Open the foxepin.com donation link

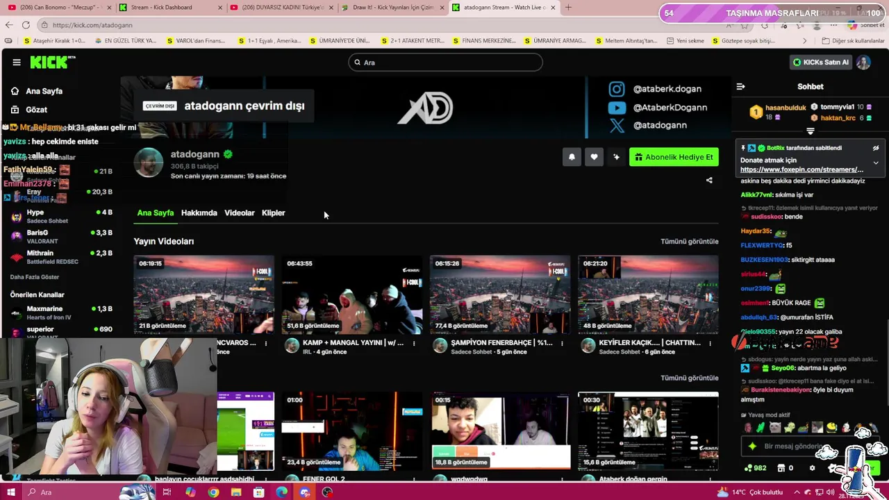point(801,169)
